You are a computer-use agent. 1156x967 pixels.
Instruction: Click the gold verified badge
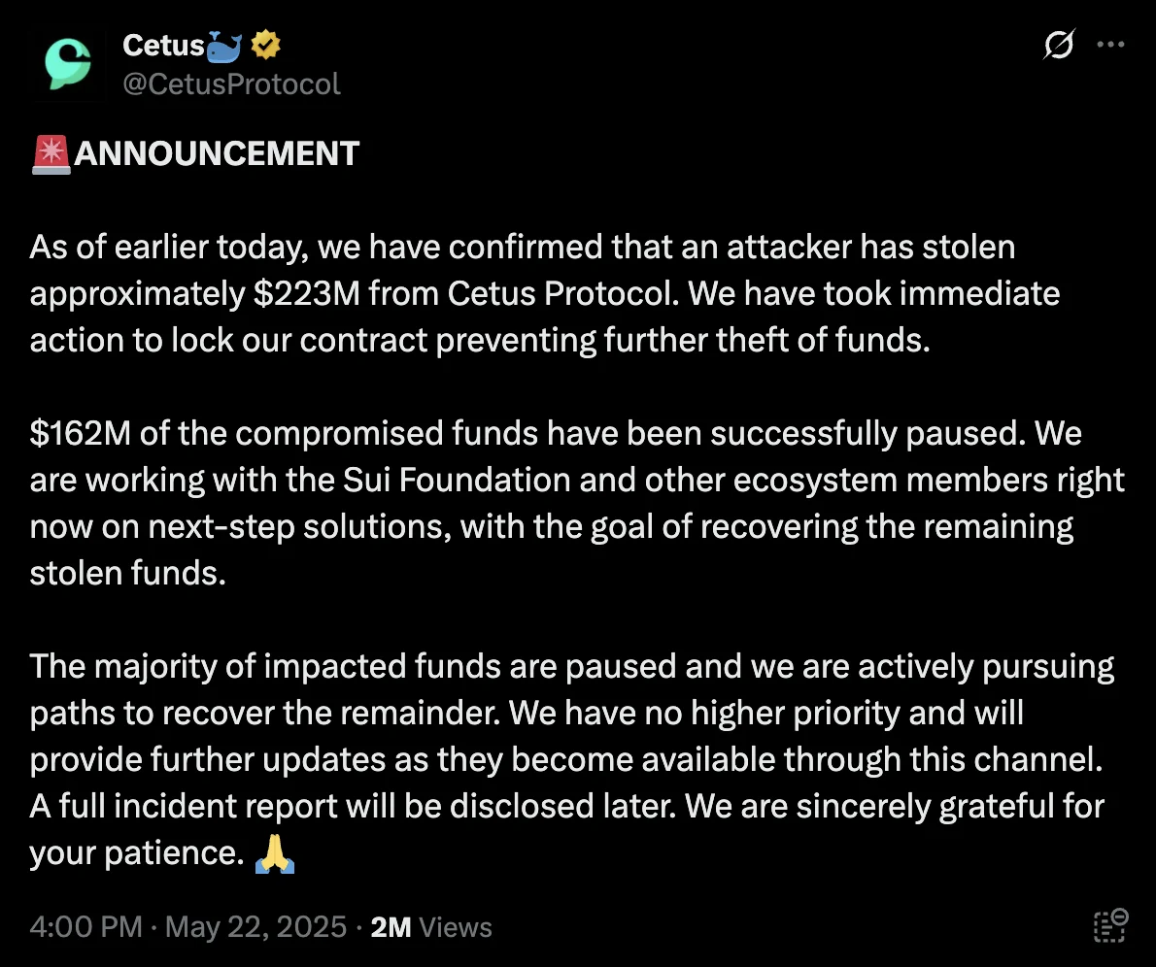pyautogui.click(x=266, y=45)
